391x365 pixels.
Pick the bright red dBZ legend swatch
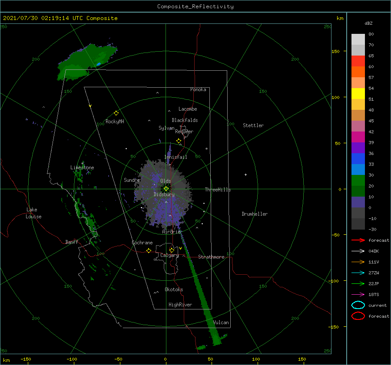point(358,61)
